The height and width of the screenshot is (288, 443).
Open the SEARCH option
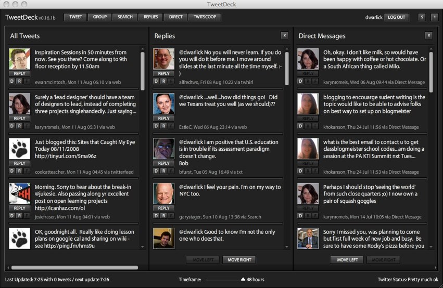tap(125, 17)
